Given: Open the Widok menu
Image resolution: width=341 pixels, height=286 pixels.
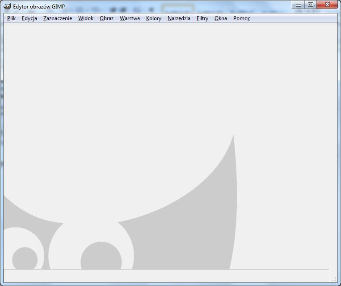Looking at the screenshot, I should click(x=86, y=18).
